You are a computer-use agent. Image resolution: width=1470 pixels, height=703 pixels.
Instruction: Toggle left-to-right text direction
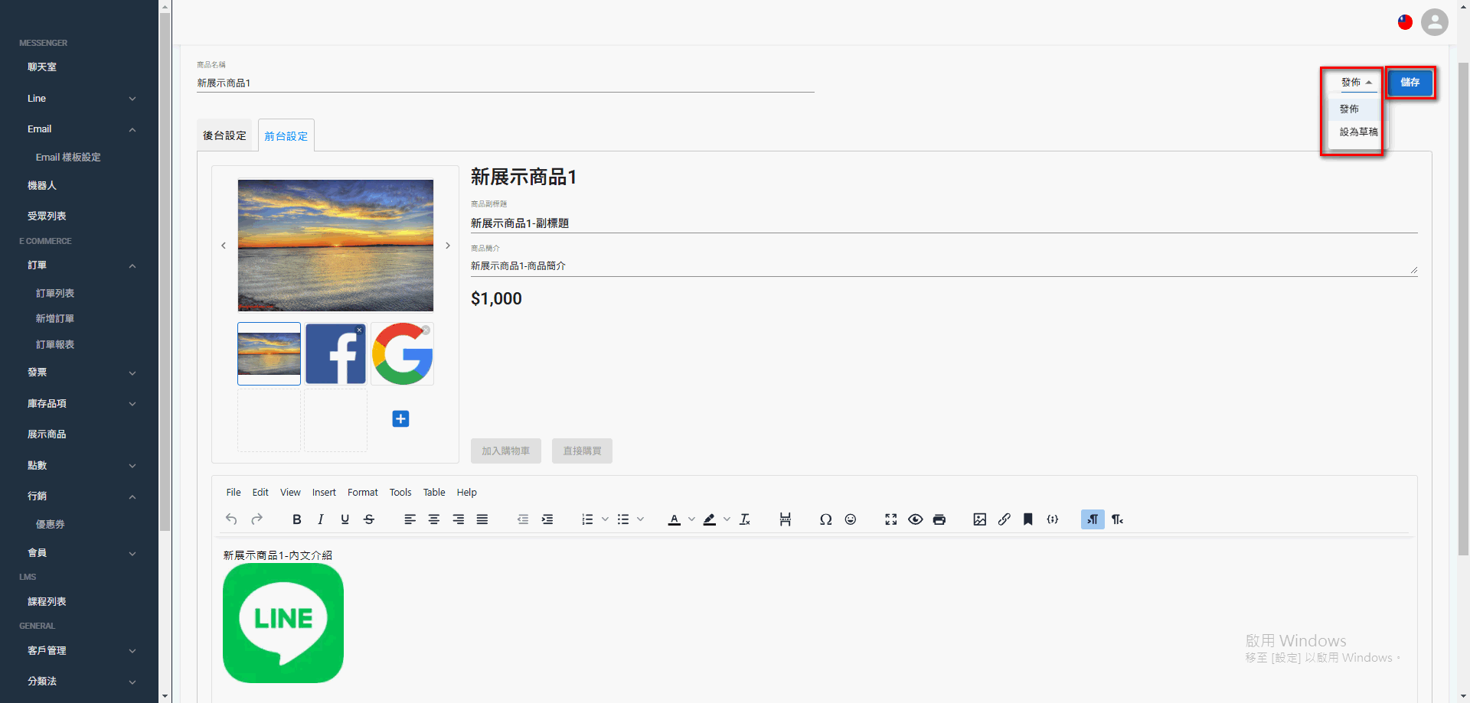pyautogui.click(x=1093, y=519)
